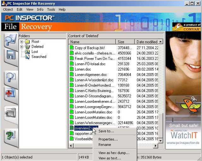202x161 pixels.
Task: Select Lost in the Folders tree
Action: [x=35, y=52]
